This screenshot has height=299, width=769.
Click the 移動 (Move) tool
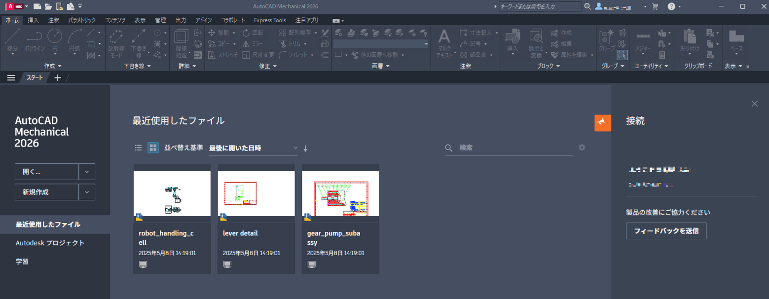point(219,33)
